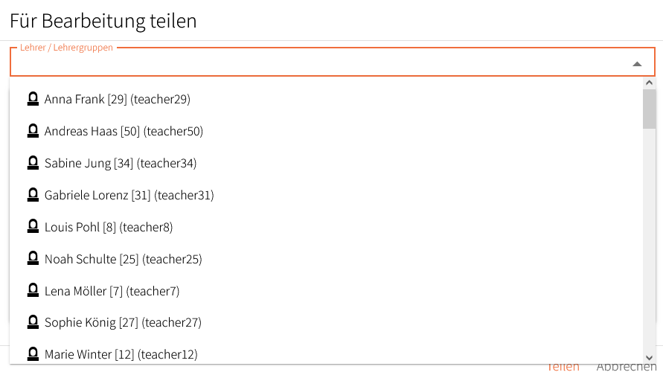Viewport: 663px width, 378px height.
Task: Choose Louis Pohl [8] entry
Action: (x=326, y=227)
